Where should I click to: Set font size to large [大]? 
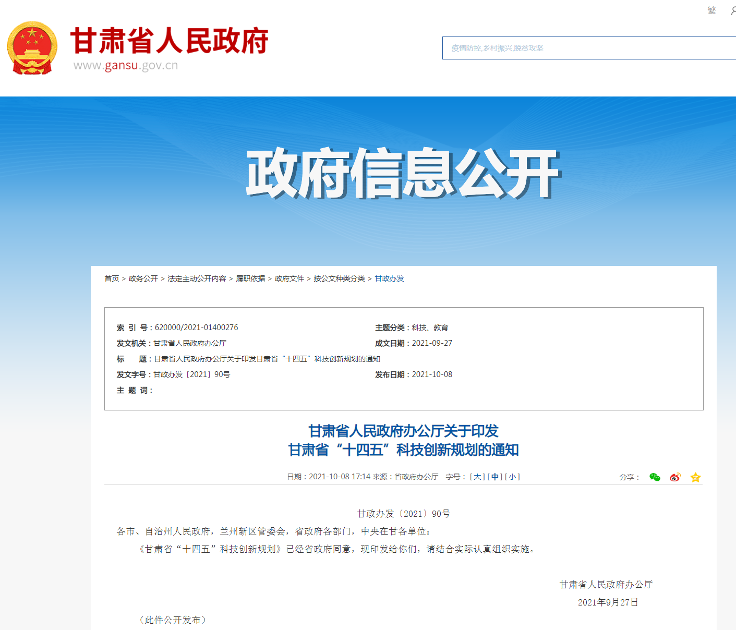click(477, 477)
